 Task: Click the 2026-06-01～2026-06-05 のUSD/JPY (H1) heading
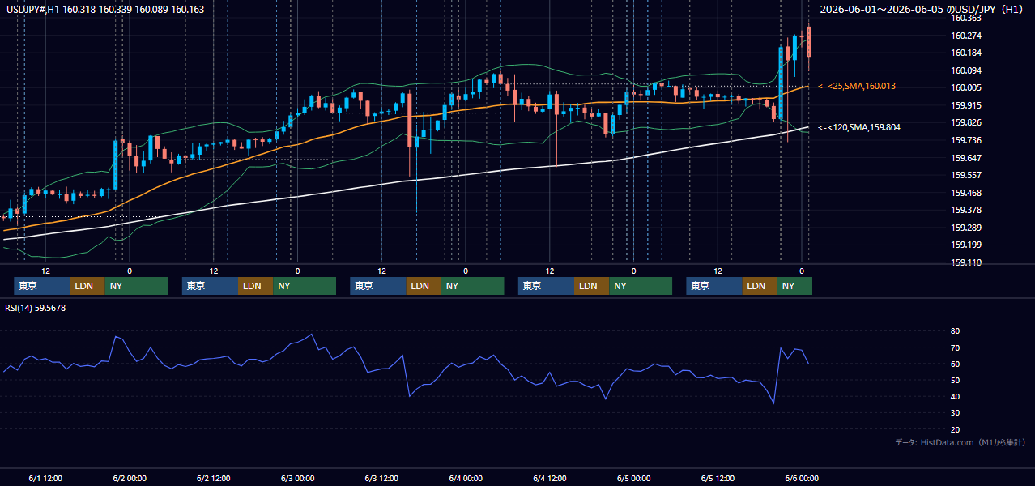pos(923,10)
